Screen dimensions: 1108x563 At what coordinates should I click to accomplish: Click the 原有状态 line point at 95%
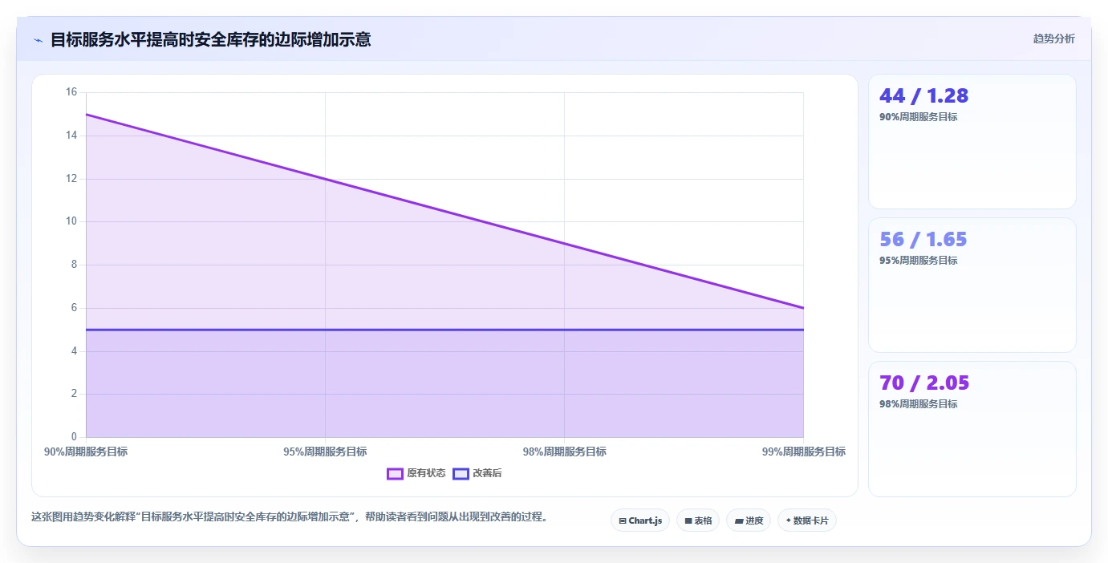(x=325, y=179)
